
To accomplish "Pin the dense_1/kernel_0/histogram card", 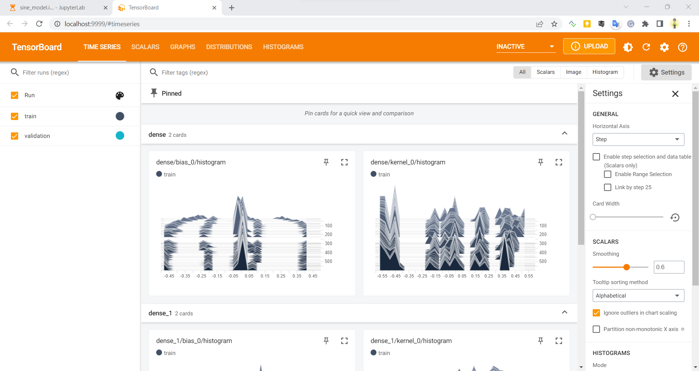I will click(541, 341).
